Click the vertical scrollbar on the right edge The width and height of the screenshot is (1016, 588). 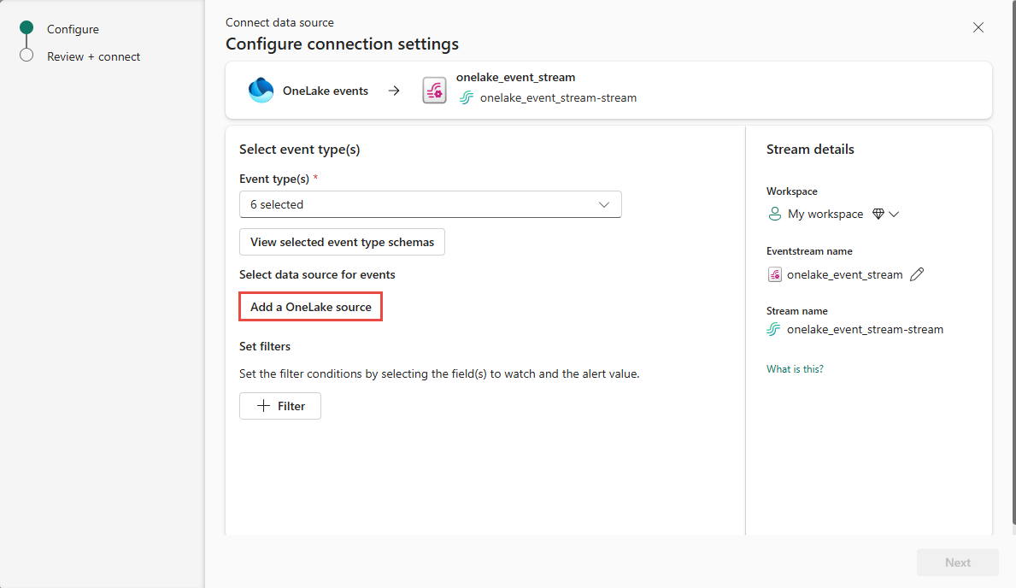1013,256
